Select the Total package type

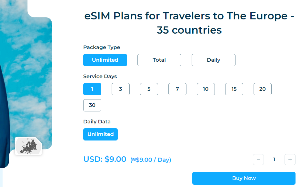click(x=159, y=60)
